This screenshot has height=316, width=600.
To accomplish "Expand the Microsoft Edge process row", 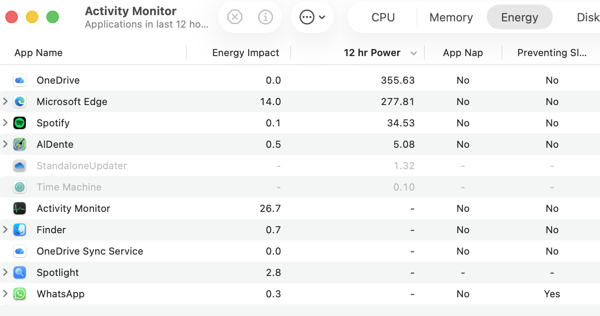I will (x=5, y=101).
